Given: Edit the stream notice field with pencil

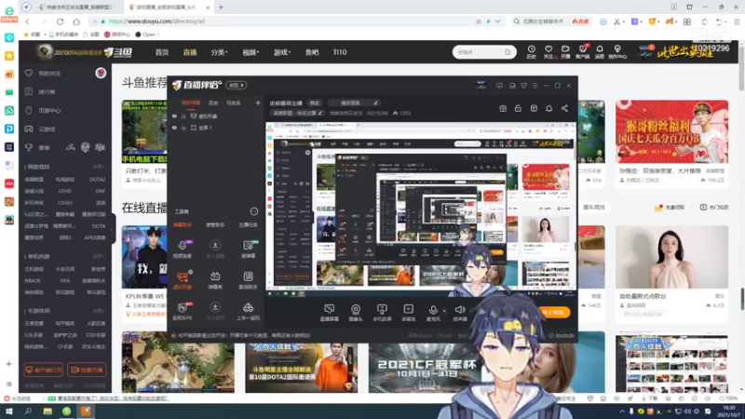Looking at the screenshot, I should [375, 103].
